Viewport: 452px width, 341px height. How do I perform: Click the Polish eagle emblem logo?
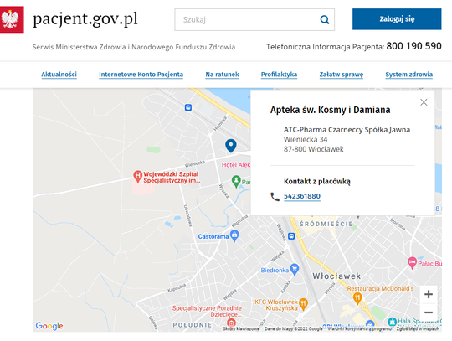[12, 19]
